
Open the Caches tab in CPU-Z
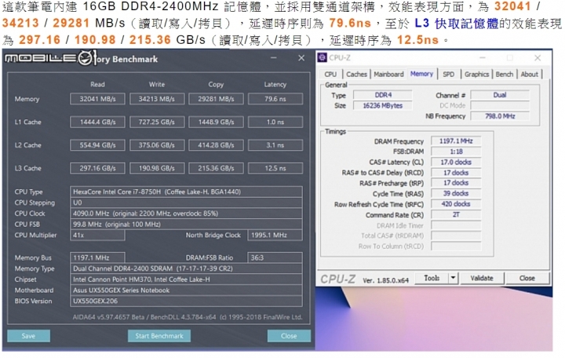coord(356,75)
